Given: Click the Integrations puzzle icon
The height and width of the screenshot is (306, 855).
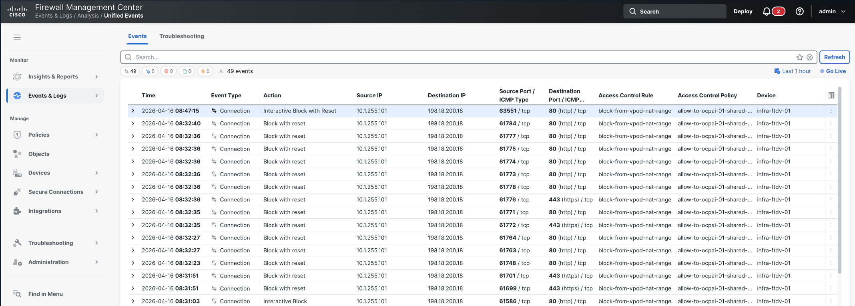Looking at the screenshot, I should (17, 211).
